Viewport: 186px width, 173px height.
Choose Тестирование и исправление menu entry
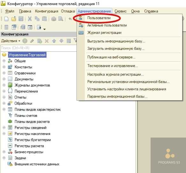click(129, 66)
